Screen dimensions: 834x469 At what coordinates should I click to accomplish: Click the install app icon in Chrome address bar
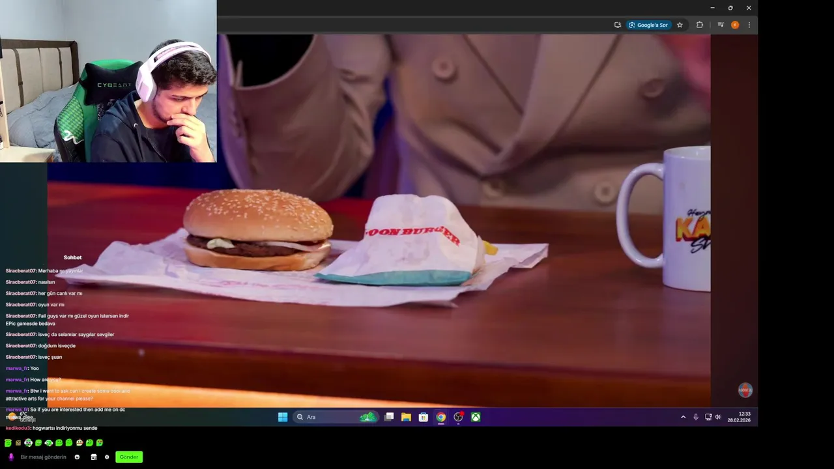click(x=618, y=25)
